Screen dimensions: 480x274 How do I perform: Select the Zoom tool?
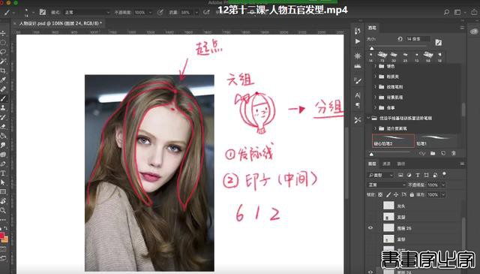[3, 210]
